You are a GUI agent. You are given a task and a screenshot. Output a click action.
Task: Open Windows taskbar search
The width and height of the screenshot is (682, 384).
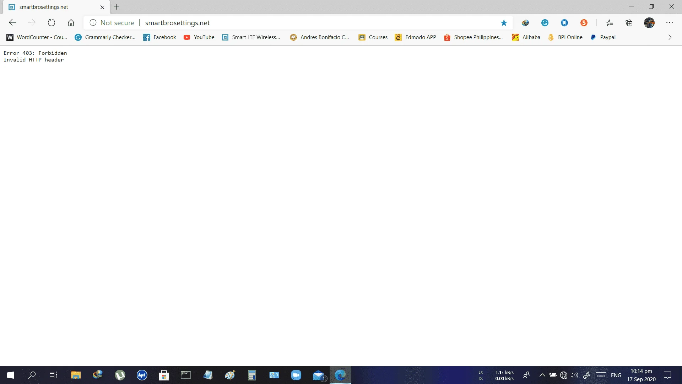[32, 375]
